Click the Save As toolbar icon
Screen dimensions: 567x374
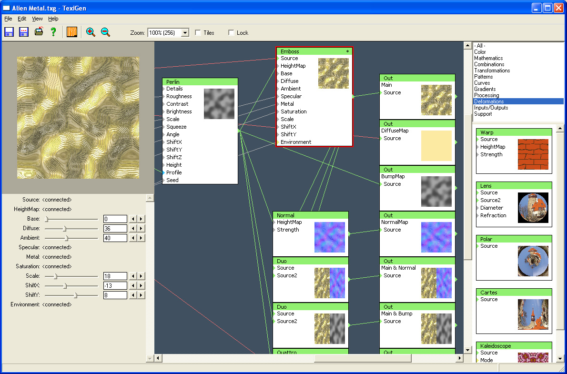tap(24, 32)
